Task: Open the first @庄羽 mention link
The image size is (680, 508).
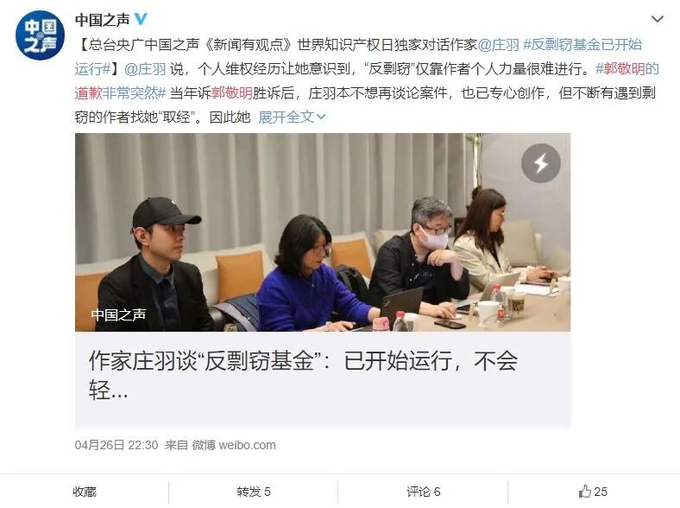Action: [498, 44]
